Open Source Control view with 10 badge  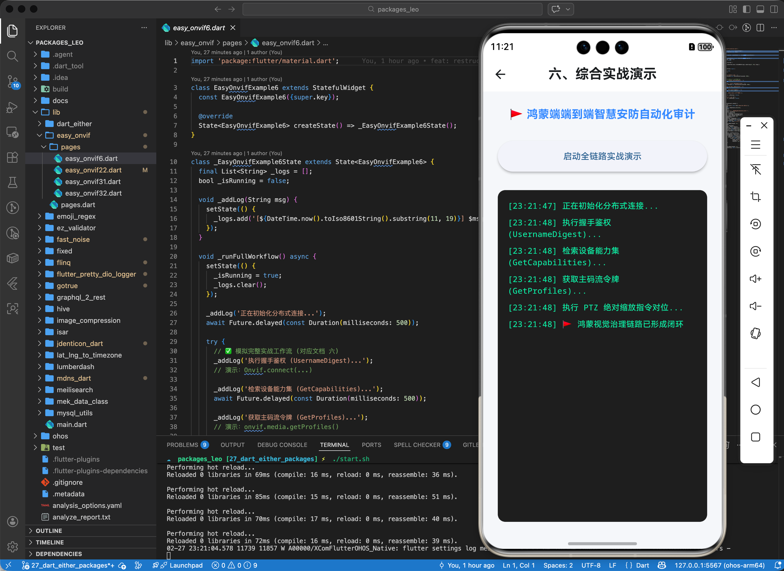click(x=12, y=81)
